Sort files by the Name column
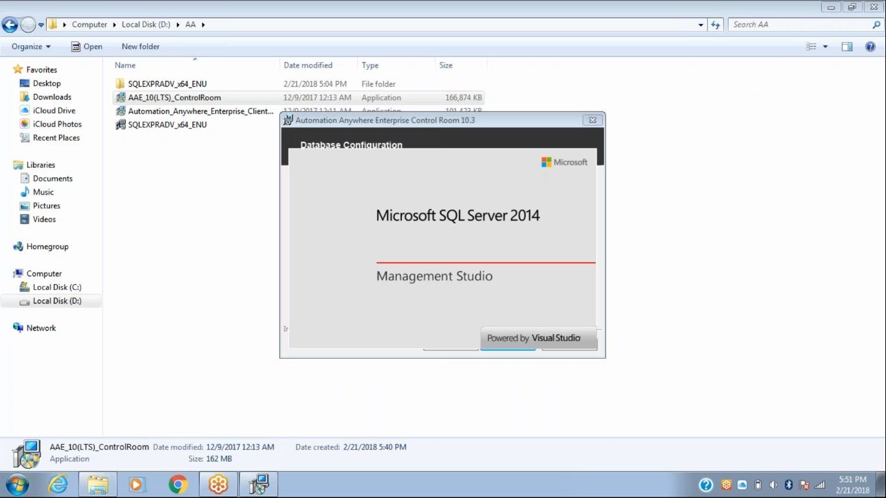886x498 pixels. coord(195,65)
